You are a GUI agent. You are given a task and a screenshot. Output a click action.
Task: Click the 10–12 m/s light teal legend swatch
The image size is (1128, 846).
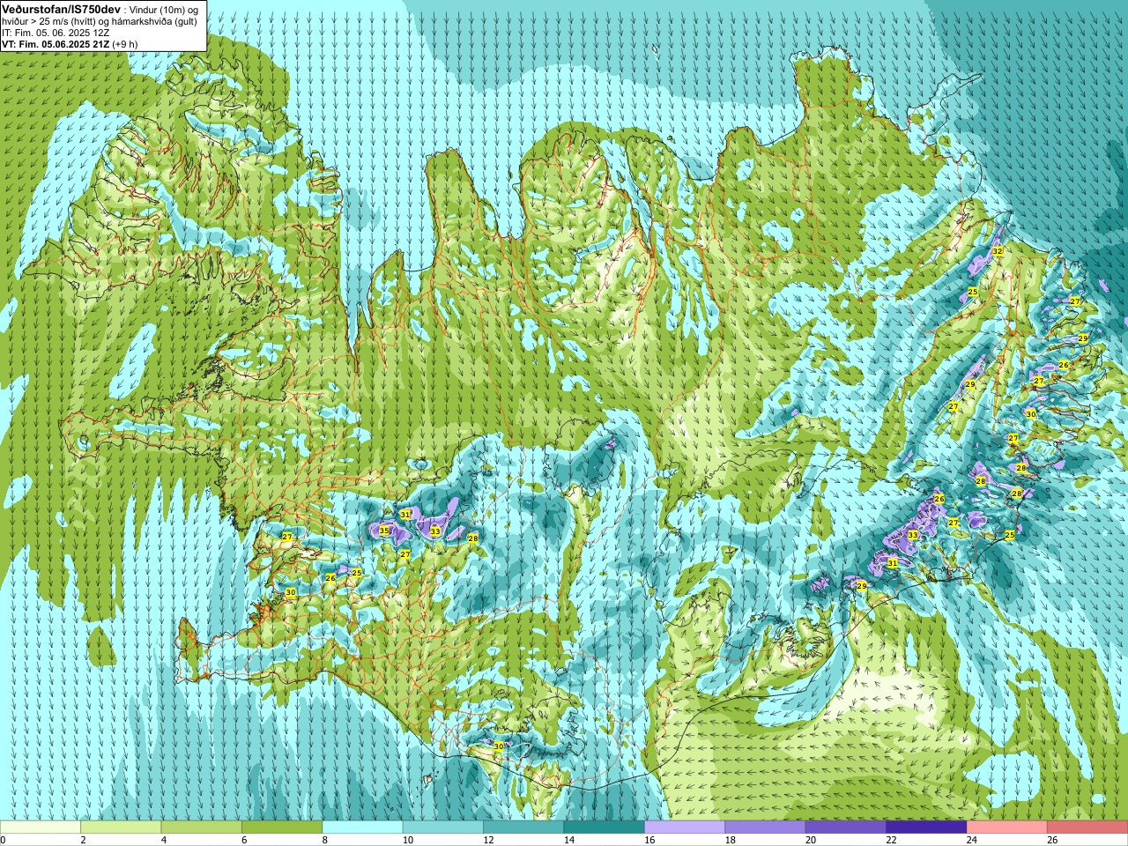[x=443, y=827]
